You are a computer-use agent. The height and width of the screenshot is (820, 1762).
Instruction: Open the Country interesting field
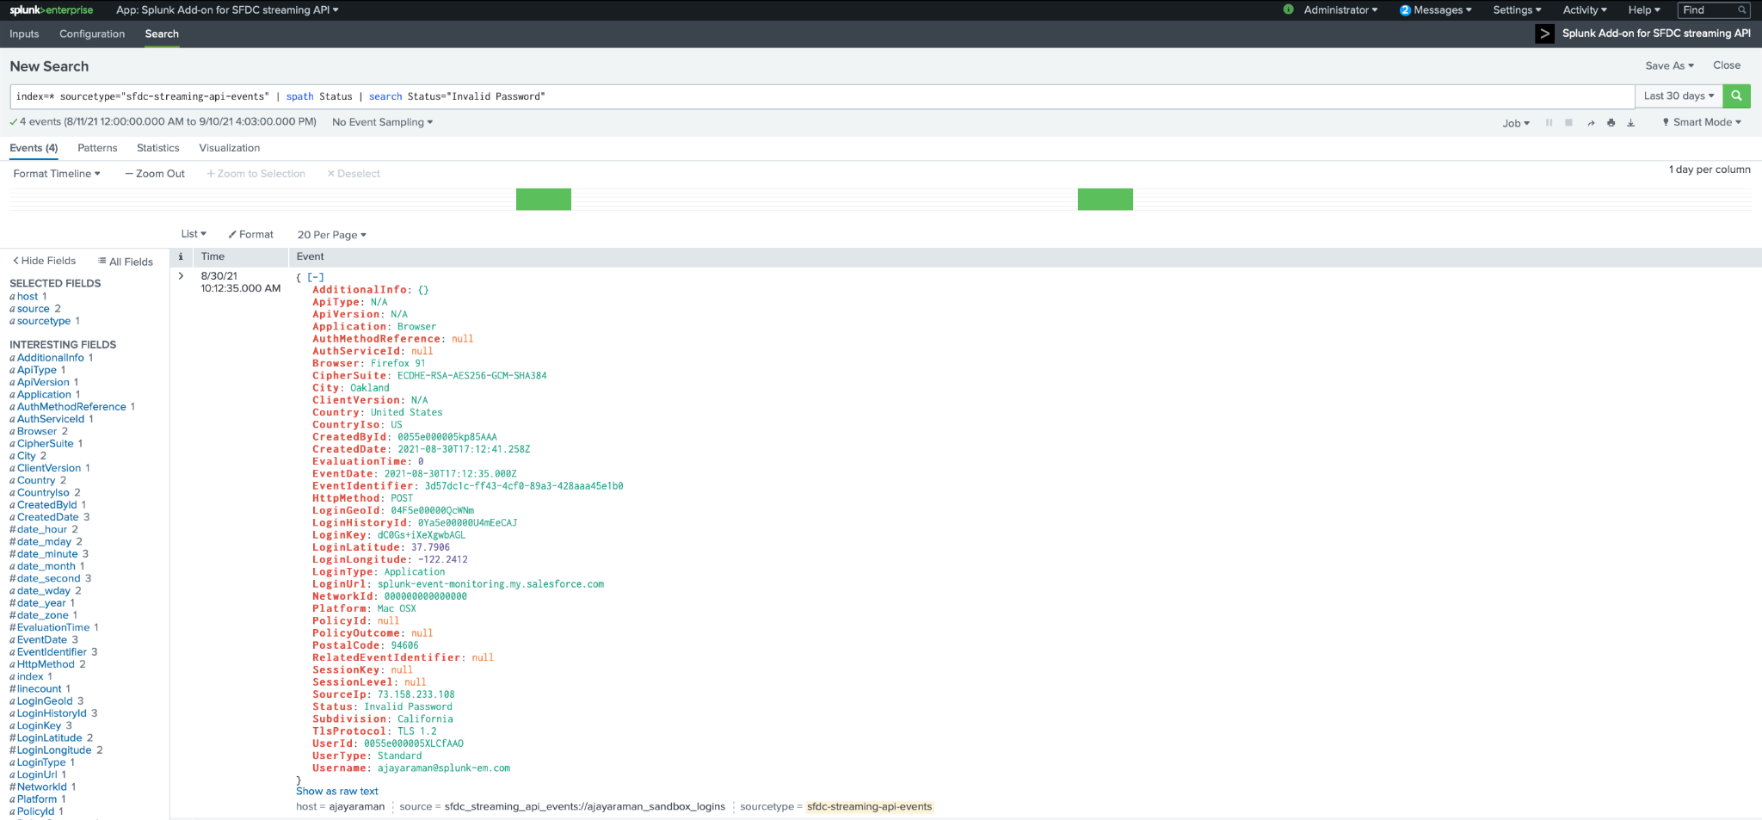[x=36, y=480]
